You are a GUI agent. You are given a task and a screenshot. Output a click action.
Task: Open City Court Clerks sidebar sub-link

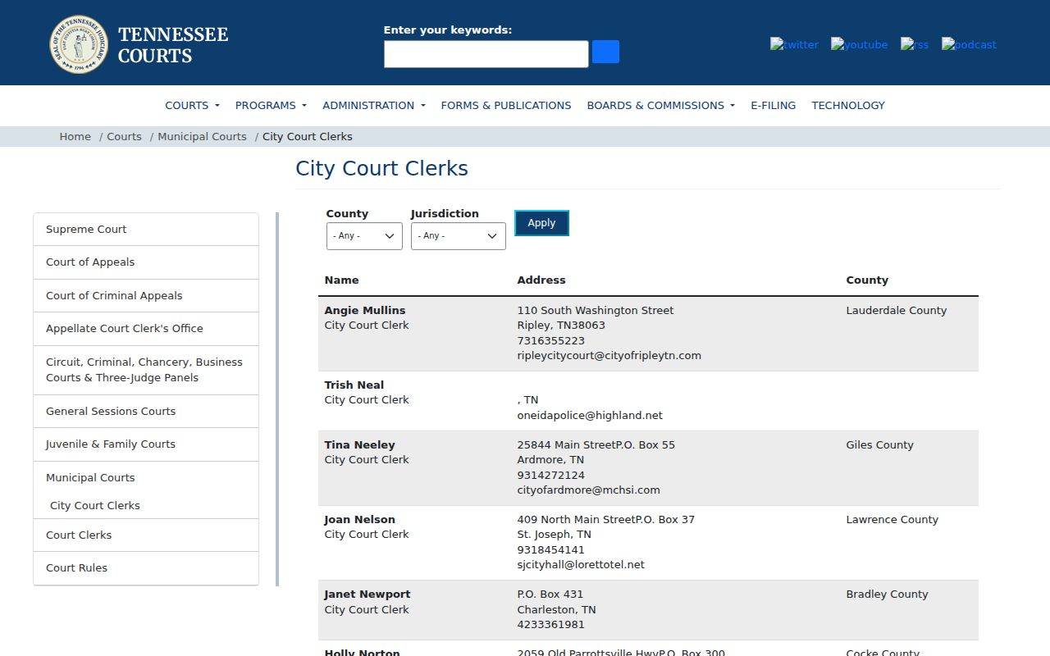pos(95,506)
